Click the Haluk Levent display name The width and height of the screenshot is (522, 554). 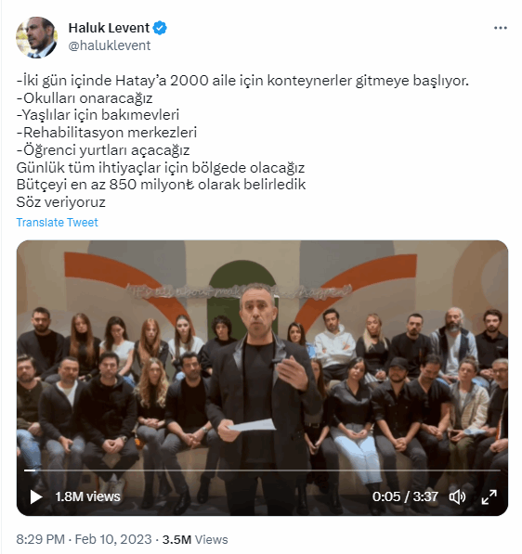tap(109, 28)
